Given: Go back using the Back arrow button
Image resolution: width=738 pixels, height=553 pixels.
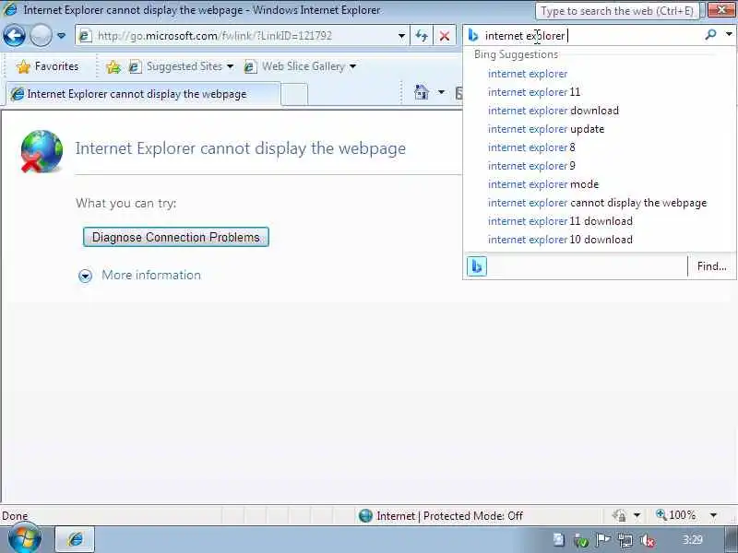Looking at the screenshot, I should [x=14, y=35].
